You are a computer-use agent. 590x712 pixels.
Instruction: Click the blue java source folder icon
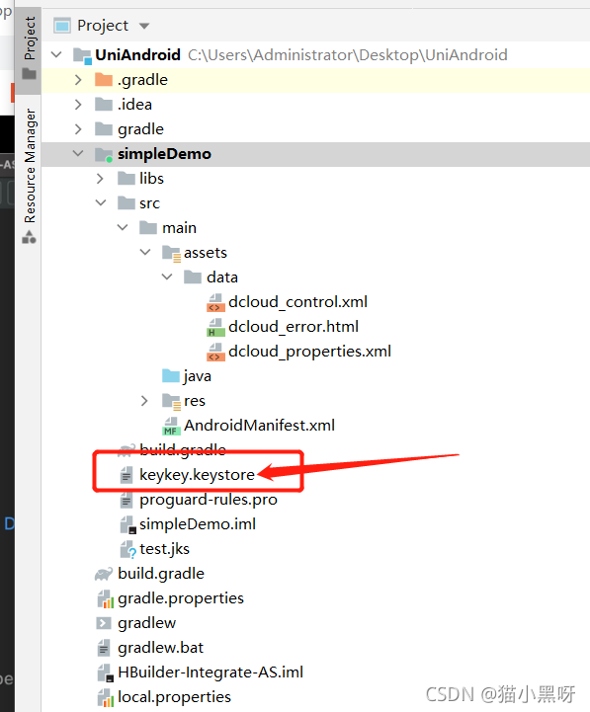coord(171,376)
